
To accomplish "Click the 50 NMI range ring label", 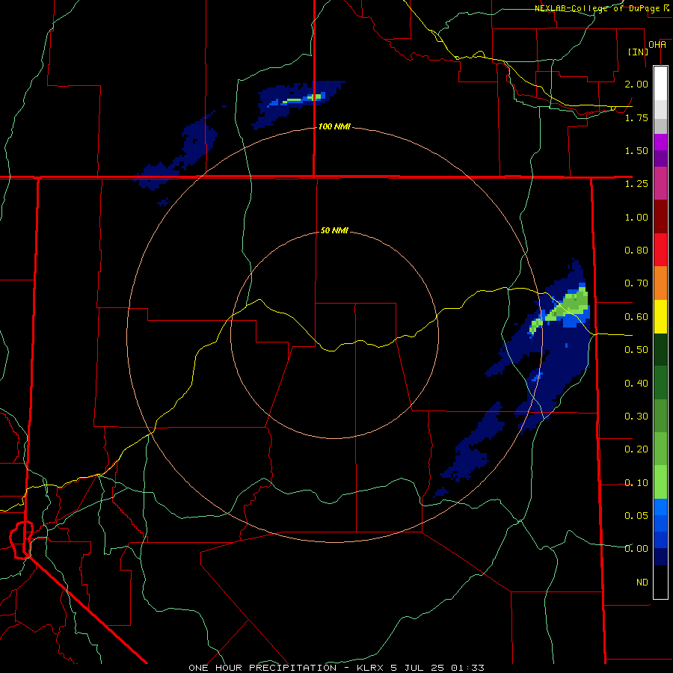I will click(x=334, y=230).
